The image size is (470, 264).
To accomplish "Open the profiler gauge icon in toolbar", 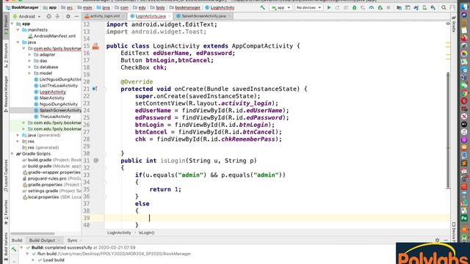I will coord(372,7).
